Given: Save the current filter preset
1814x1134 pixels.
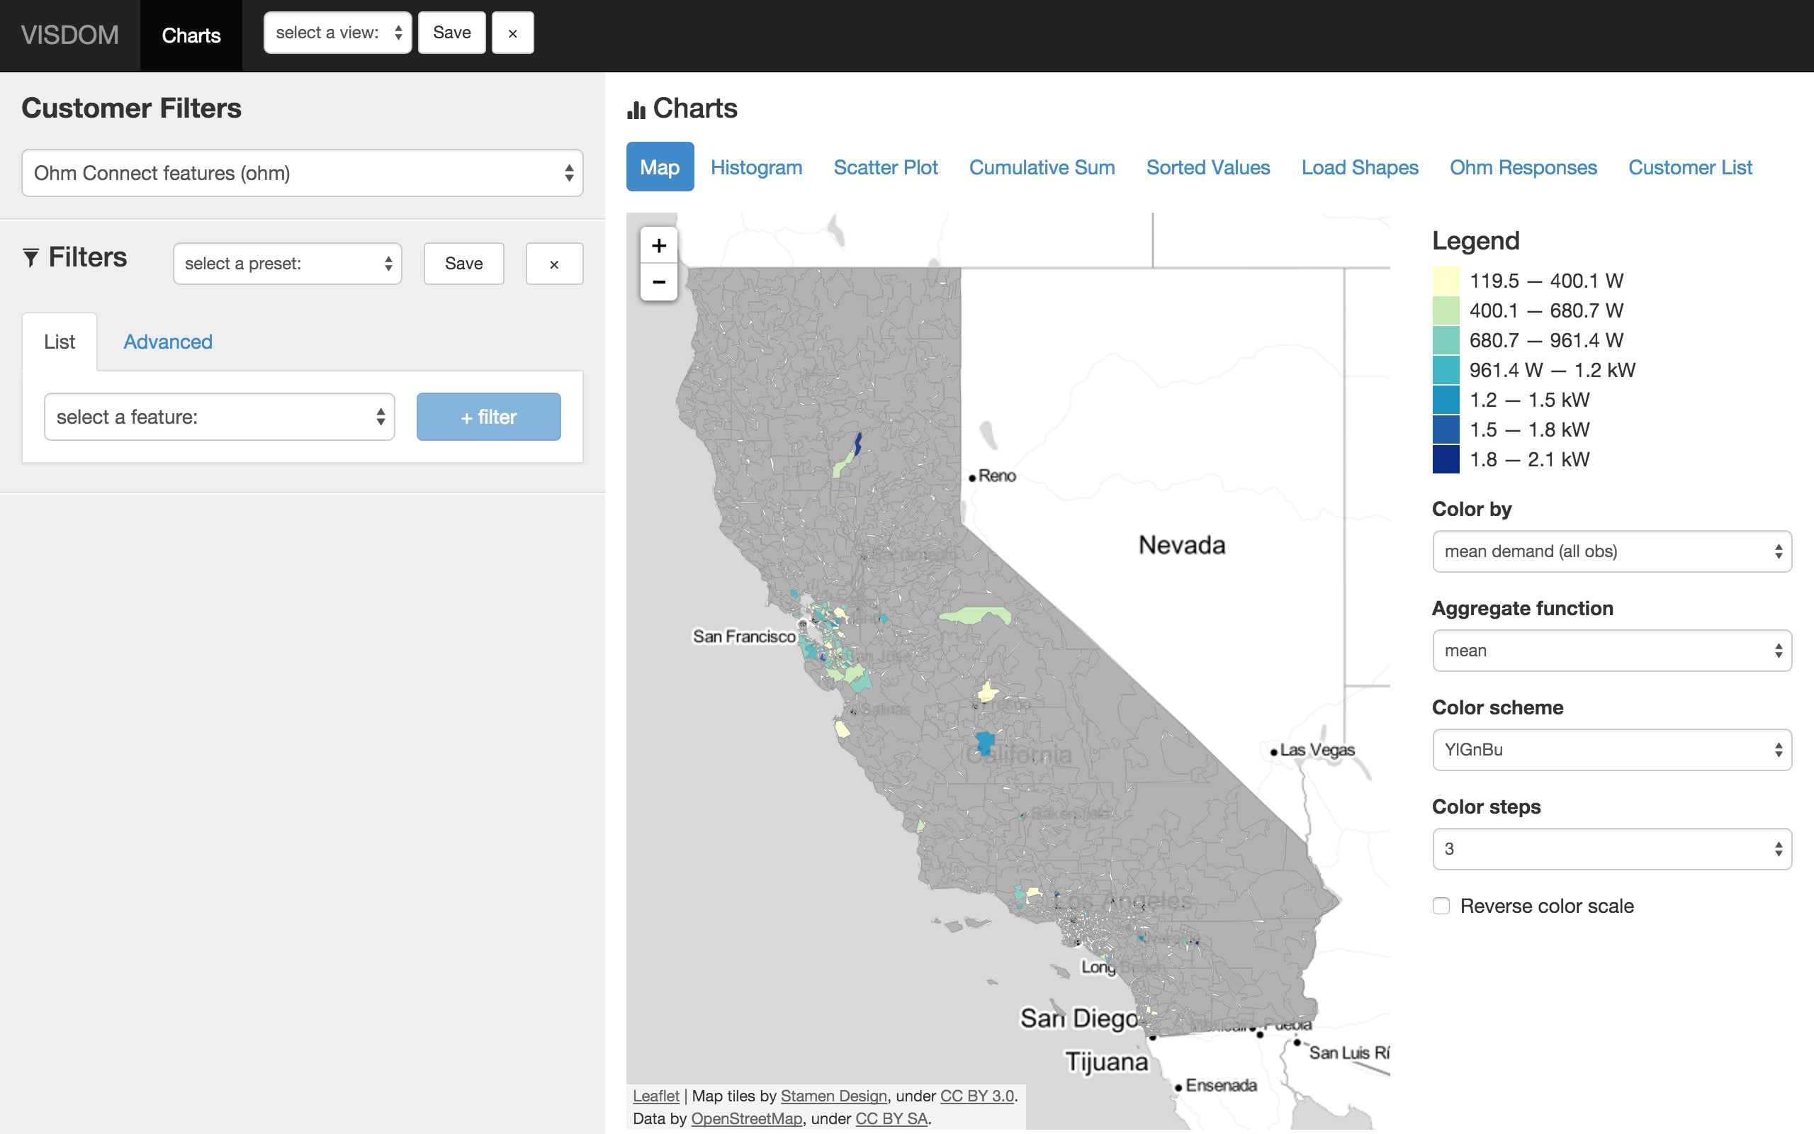Looking at the screenshot, I should click(x=463, y=264).
